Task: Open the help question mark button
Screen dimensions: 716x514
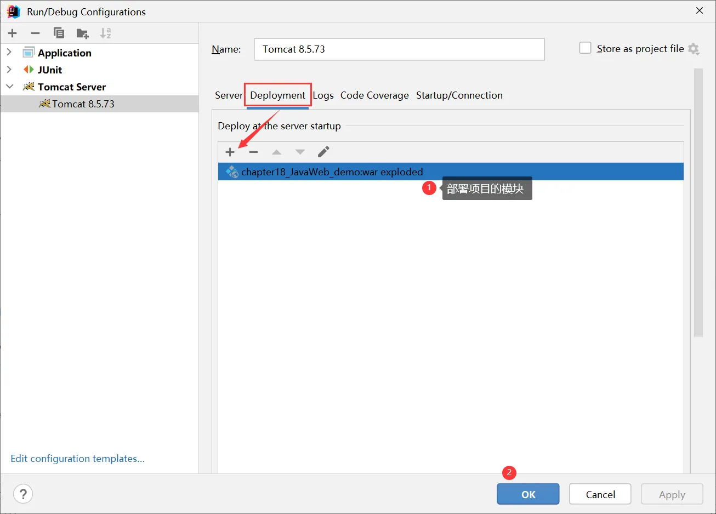Action: pyautogui.click(x=23, y=494)
